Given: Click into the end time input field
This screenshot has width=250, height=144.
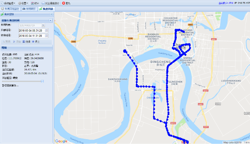Looking at the screenshot, I should tap(32, 36).
